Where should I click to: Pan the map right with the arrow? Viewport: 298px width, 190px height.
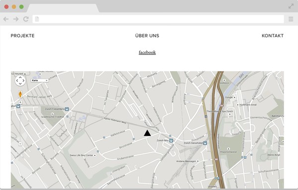(23, 81)
